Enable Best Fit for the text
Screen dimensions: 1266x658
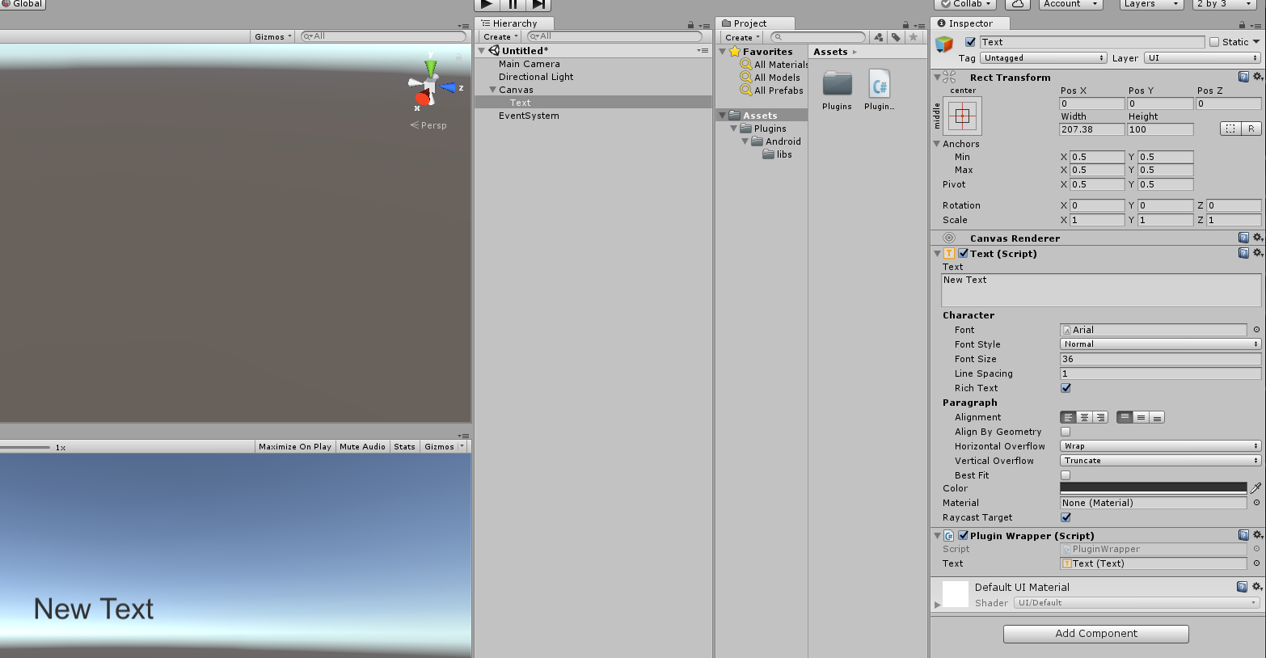[1066, 475]
